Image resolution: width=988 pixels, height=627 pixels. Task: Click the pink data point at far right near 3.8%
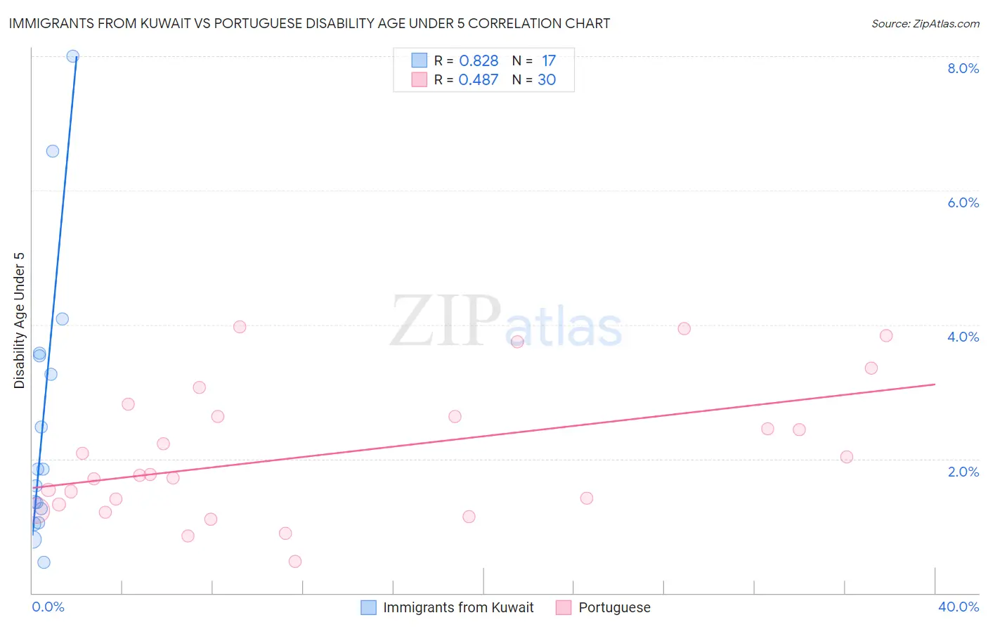click(886, 335)
